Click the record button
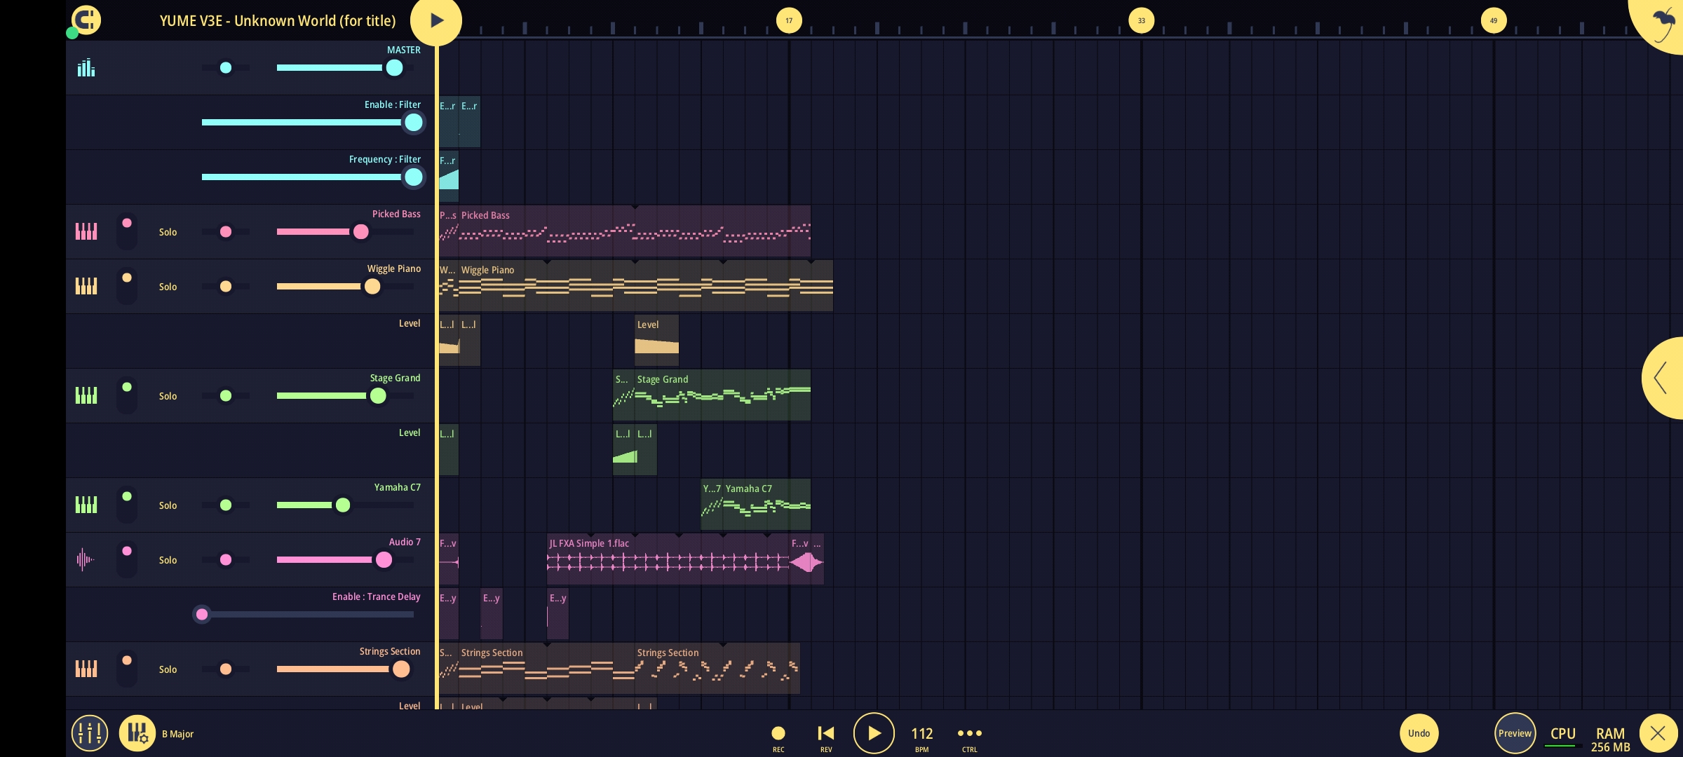The width and height of the screenshot is (1683, 757). [778, 733]
